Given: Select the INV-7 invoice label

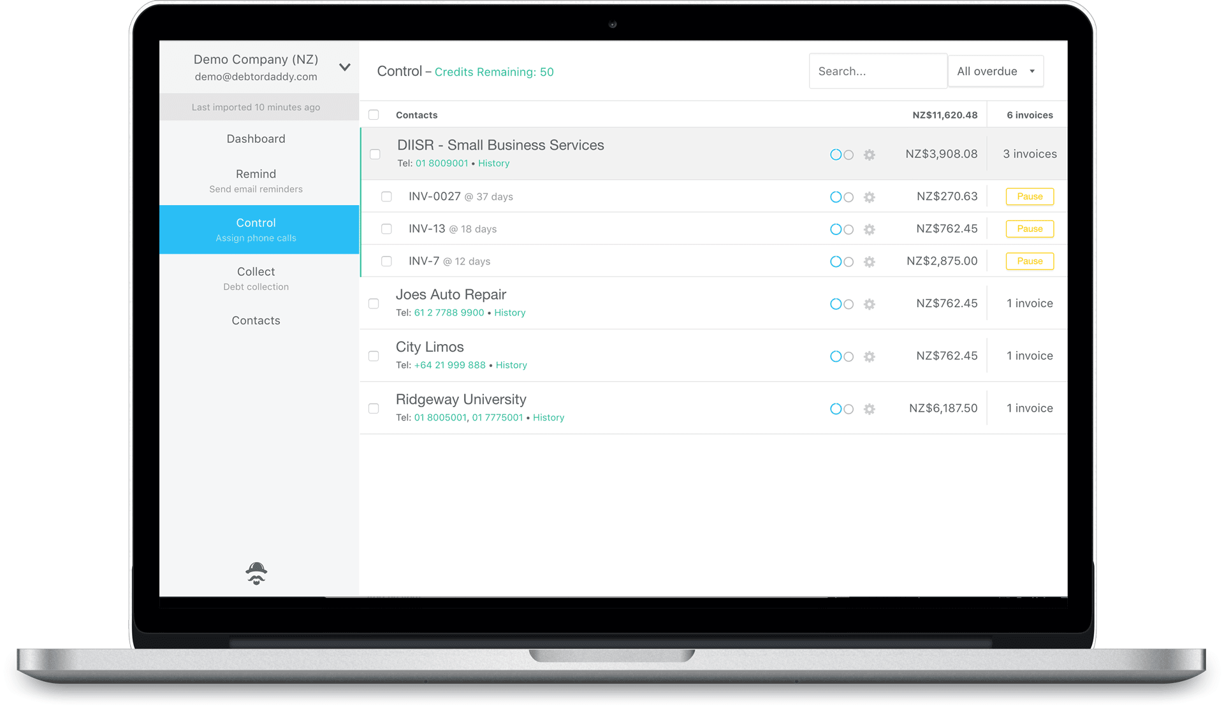Looking at the screenshot, I should pos(424,261).
